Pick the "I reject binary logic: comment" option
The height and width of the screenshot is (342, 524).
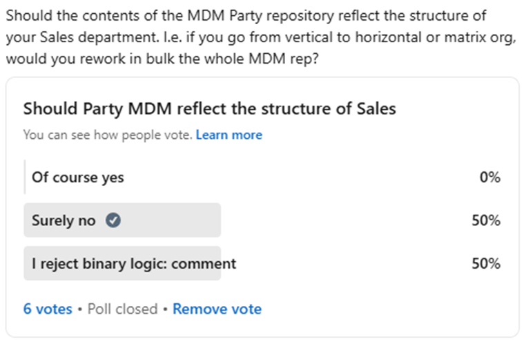click(134, 263)
